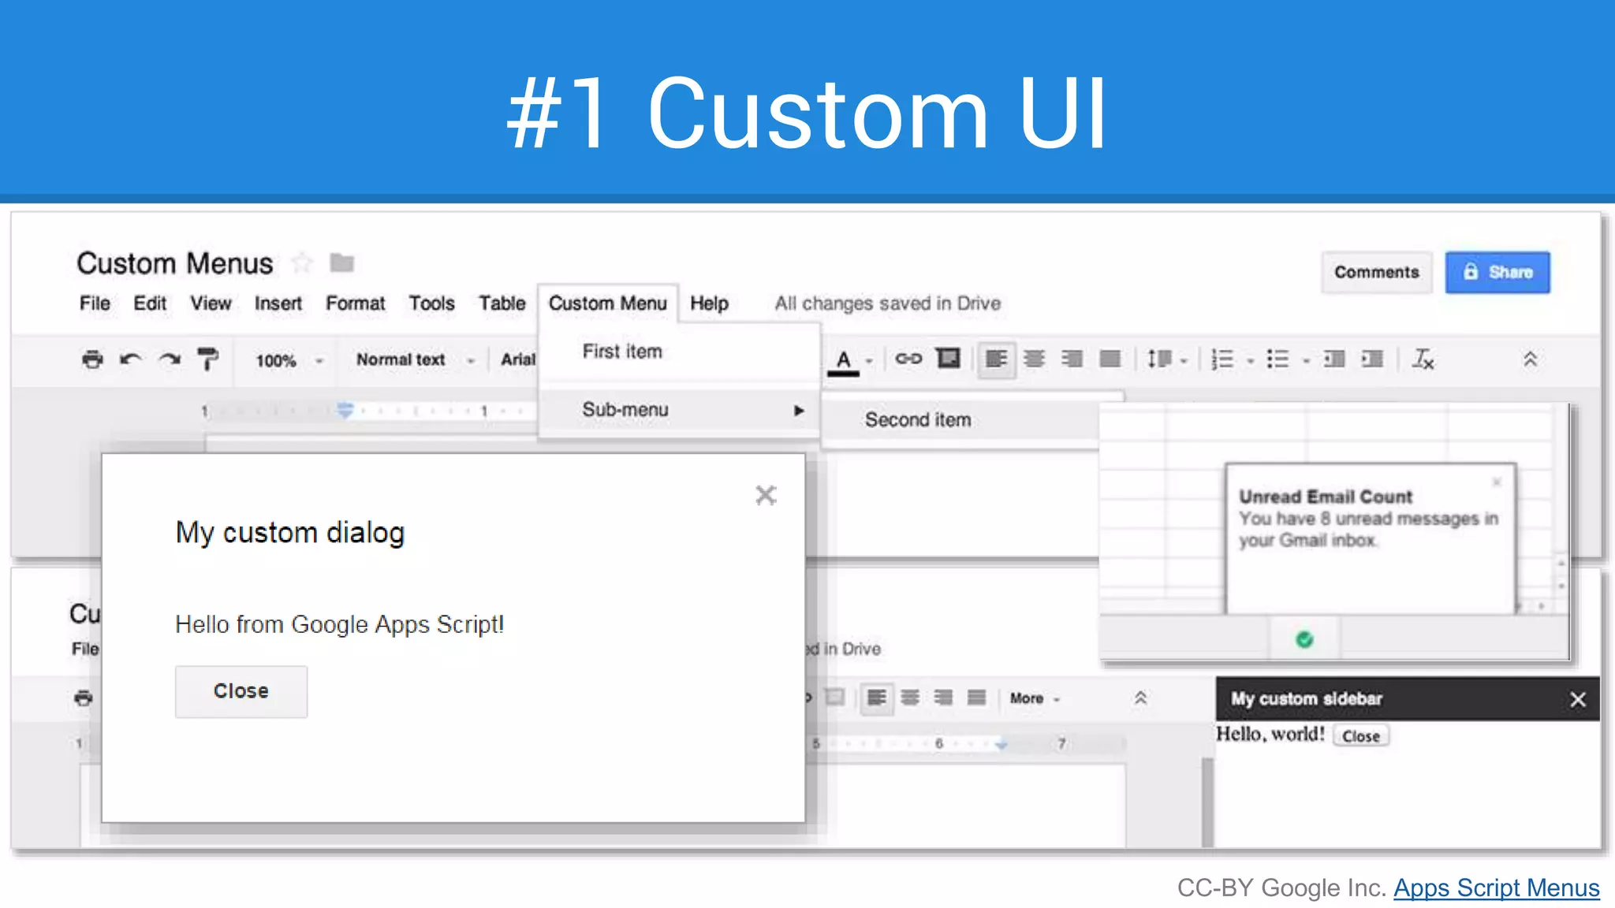This screenshot has width=1615, height=908.
Task: Open the File menu in top window
Action: pos(95,303)
